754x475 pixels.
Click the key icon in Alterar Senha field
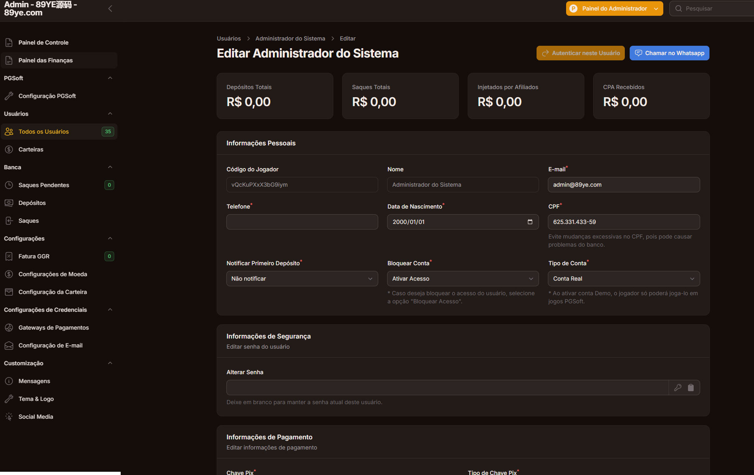click(x=677, y=388)
